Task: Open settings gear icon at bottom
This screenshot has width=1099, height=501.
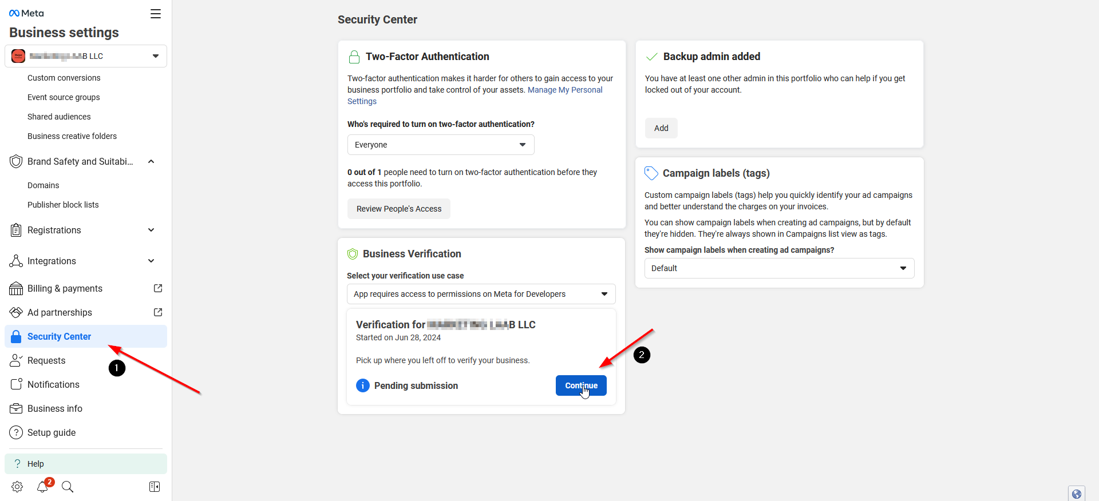Action: (17, 487)
